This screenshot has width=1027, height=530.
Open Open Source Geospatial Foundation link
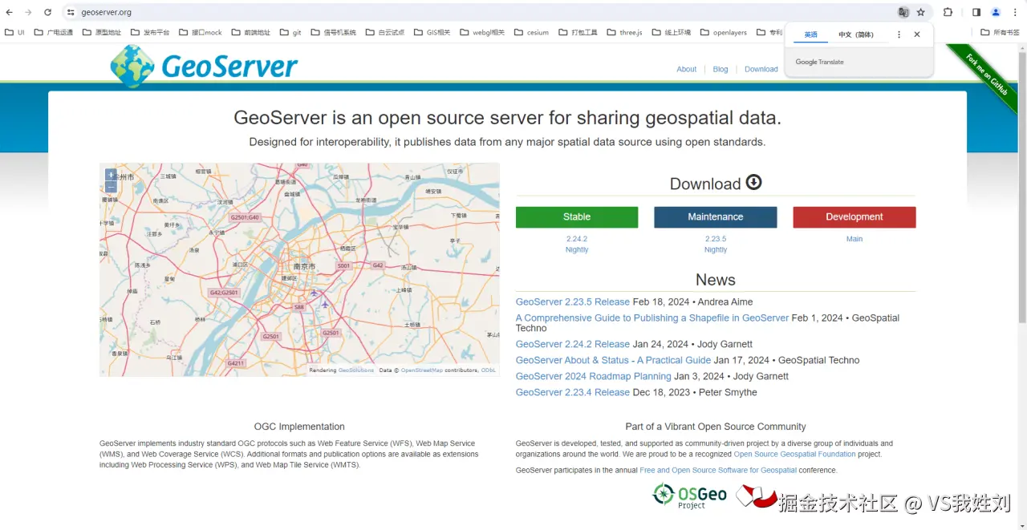794,455
